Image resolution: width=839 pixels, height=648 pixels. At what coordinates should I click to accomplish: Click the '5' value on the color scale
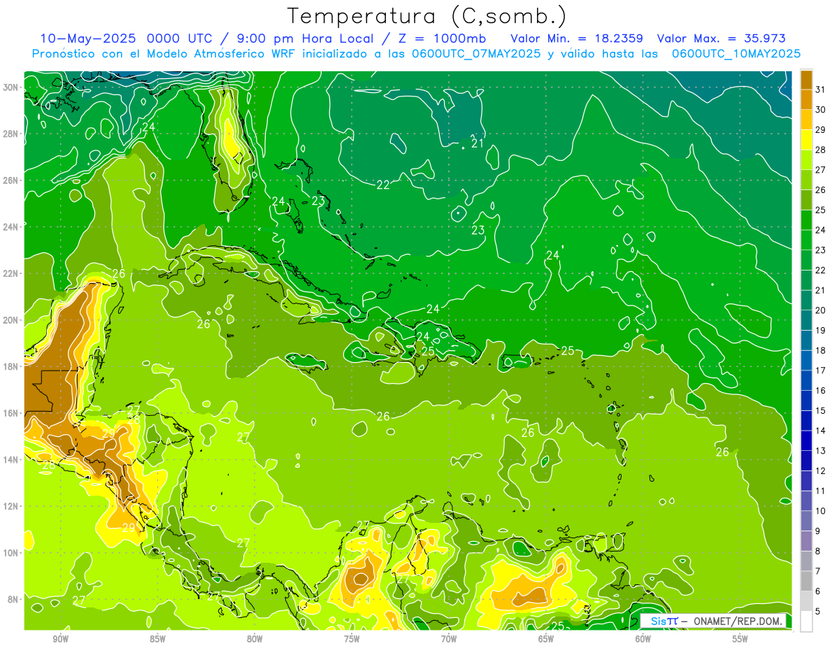[818, 611]
